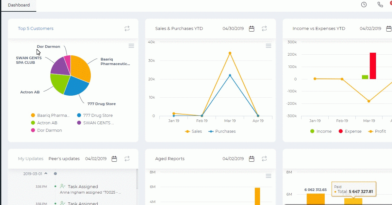This screenshot has height=205, width=392.
Task: Click the 'Actron AB' pie callout label
Action: pos(30,92)
